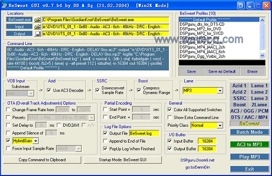Open the 2Lame tab
Viewport: 272px width, 176px height.
[259, 105]
